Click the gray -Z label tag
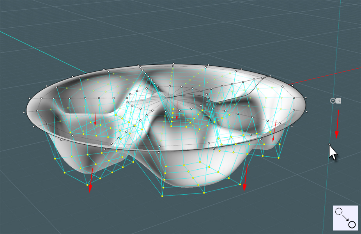The image size is (361, 234). [x=338, y=101]
